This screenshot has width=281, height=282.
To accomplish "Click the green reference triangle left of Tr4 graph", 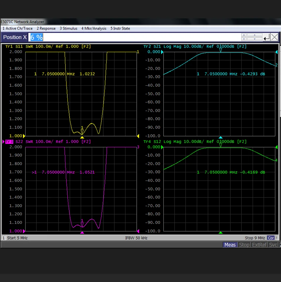I will [x=162, y=147].
